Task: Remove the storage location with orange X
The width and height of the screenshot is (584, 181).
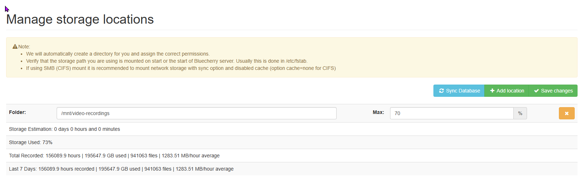Action: 566,113
